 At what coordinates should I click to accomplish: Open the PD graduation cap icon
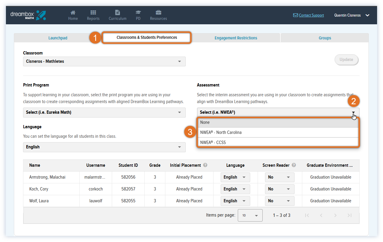138,12
